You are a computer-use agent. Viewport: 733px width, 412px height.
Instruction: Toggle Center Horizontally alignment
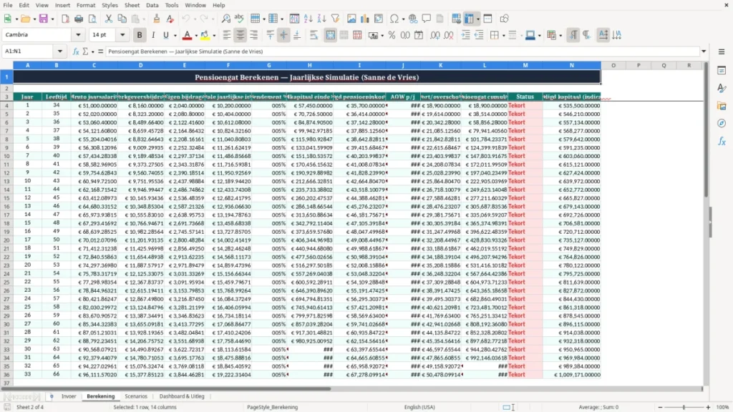[x=241, y=35]
